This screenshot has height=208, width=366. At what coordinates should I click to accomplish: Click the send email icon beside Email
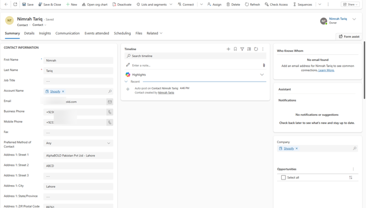[x=110, y=102]
